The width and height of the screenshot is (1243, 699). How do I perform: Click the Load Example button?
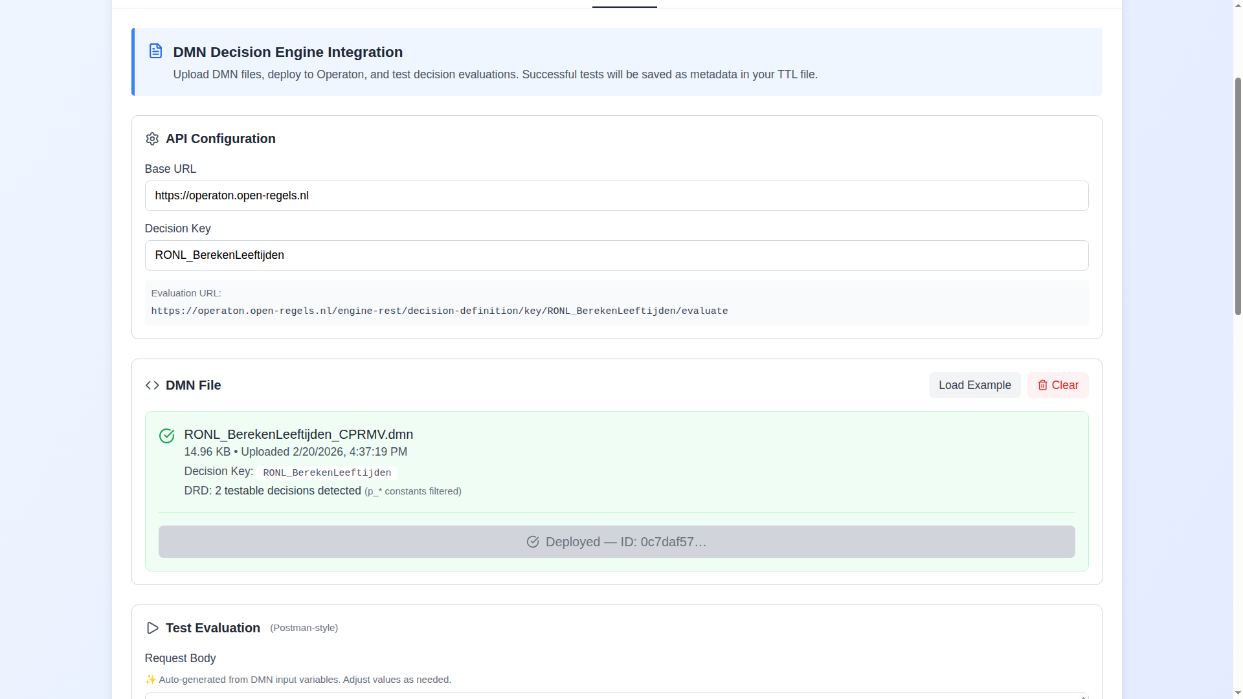click(974, 385)
